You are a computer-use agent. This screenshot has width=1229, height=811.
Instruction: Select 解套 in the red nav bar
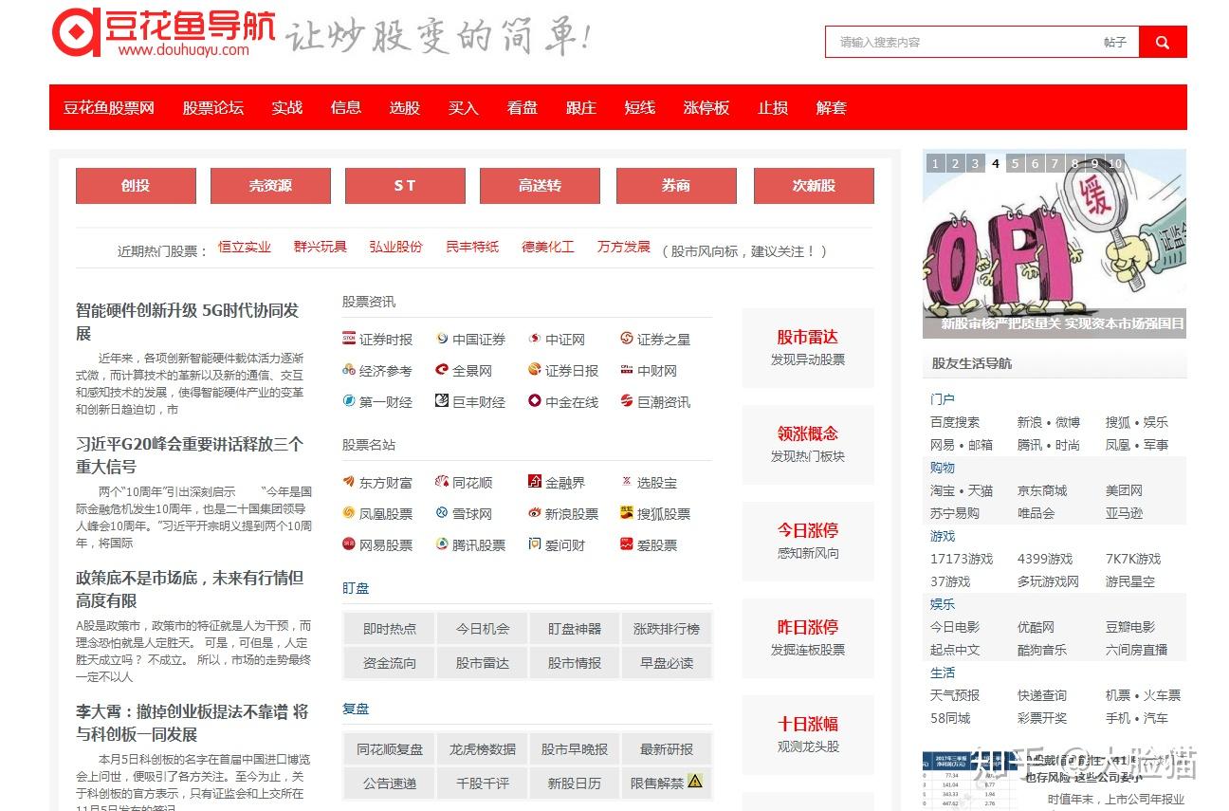832,107
